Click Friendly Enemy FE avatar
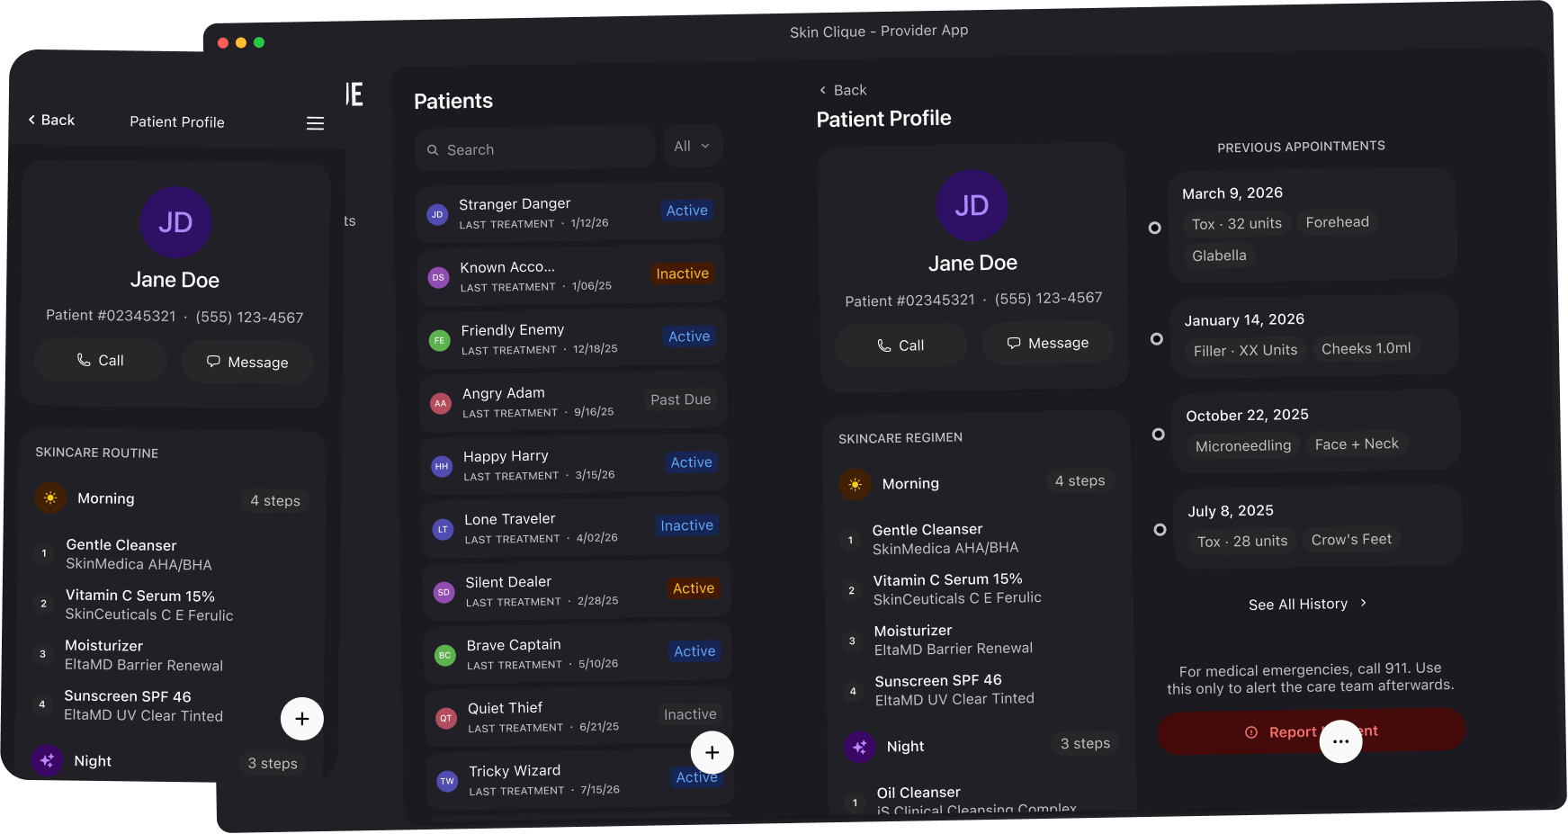This screenshot has width=1568, height=834. click(x=439, y=340)
